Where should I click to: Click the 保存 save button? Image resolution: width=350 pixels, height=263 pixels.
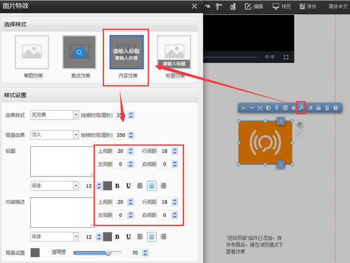pyautogui.click(x=308, y=7)
